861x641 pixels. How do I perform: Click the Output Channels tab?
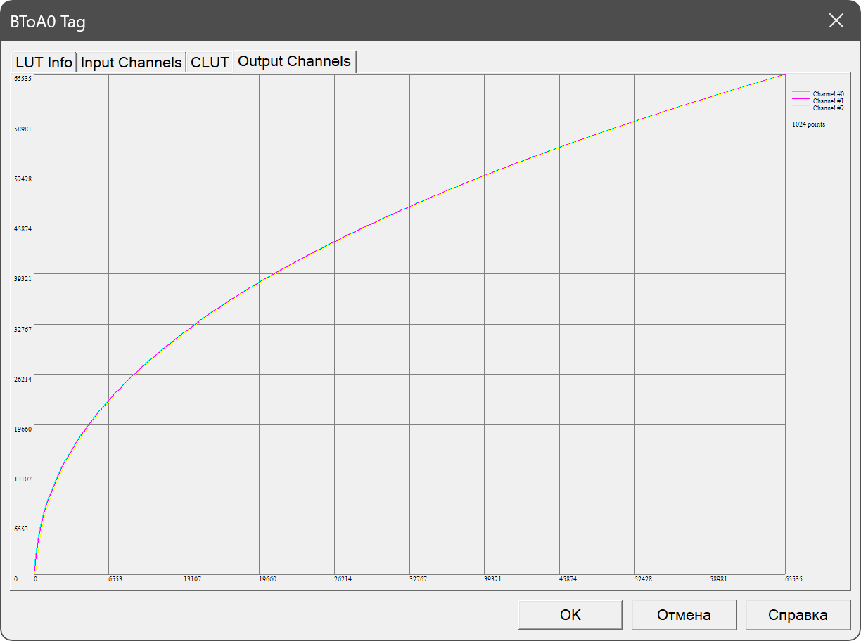(294, 61)
